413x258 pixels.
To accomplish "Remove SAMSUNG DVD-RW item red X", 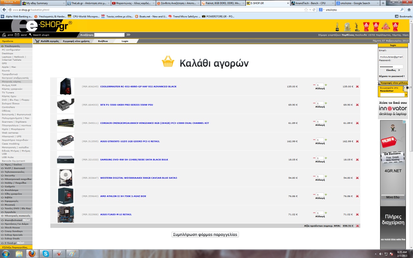I will (x=357, y=160).
